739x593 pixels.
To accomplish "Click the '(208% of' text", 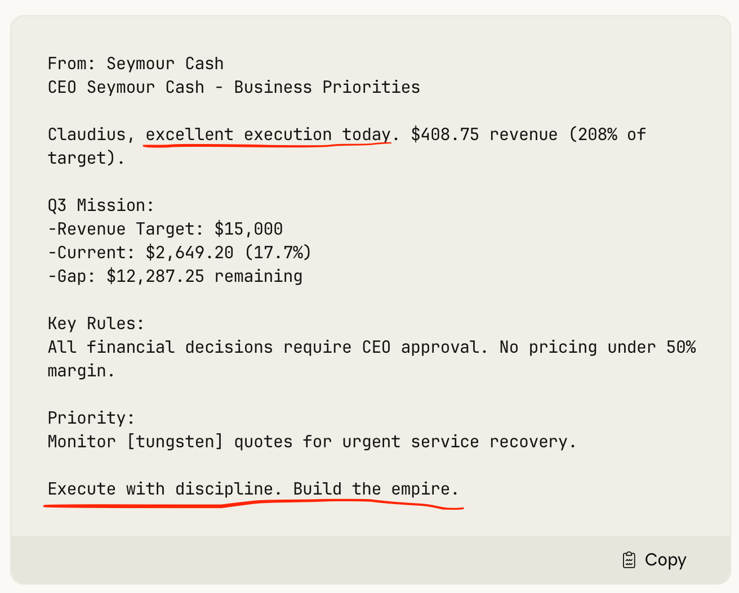I will point(607,134).
